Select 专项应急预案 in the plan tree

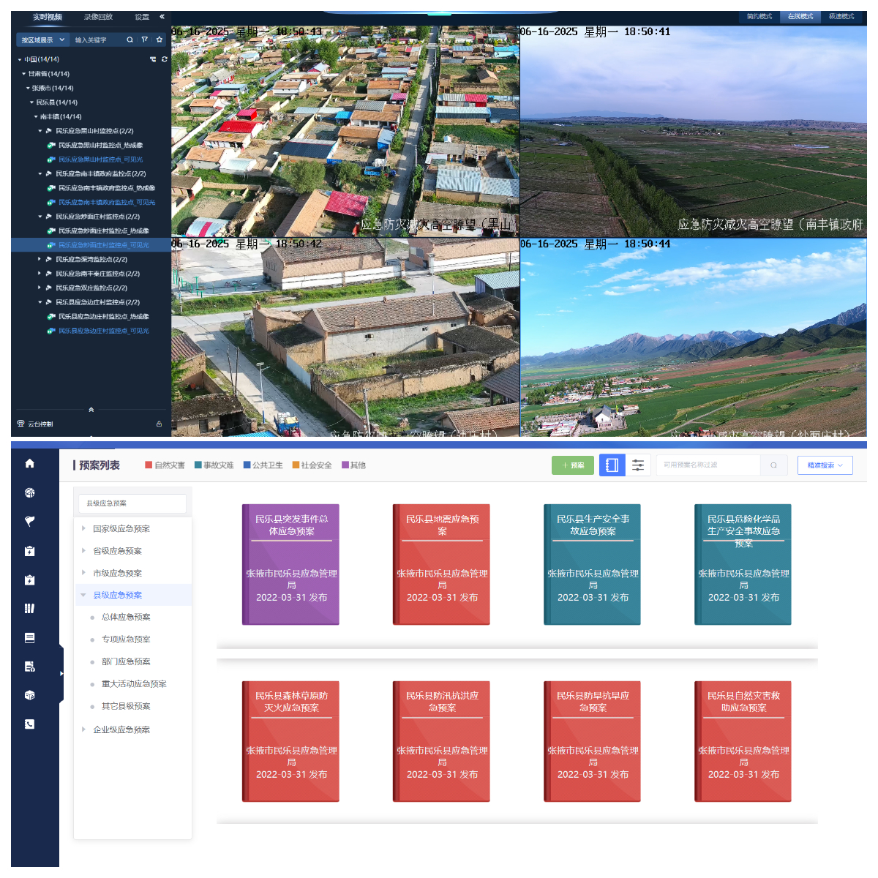click(x=126, y=639)
